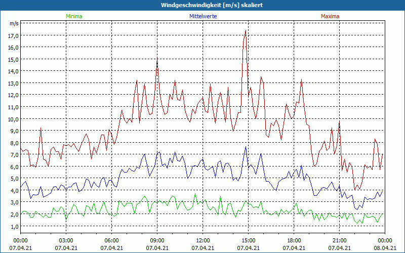Viewport: 405px width, 253px height.
Task: Click the 17,0 y-axis value
Action: point(13,35)
